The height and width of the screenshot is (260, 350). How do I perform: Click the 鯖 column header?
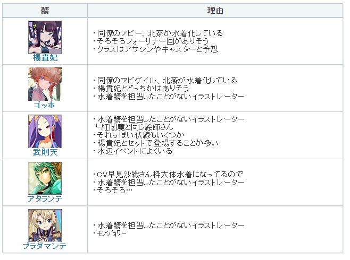tap(45, 11)
